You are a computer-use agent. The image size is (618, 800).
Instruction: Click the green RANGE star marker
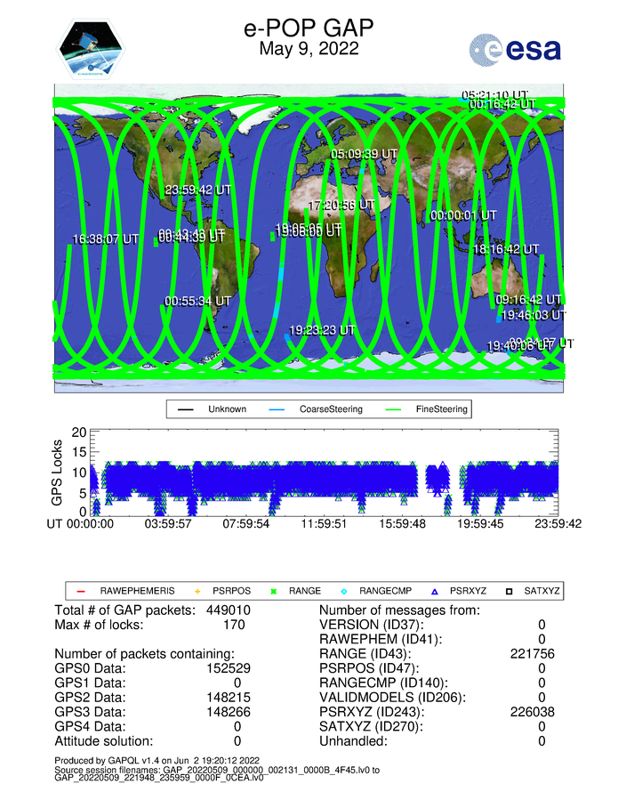(272, 590)
